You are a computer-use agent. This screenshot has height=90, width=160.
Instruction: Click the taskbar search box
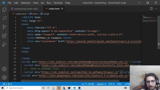[23, 88]
